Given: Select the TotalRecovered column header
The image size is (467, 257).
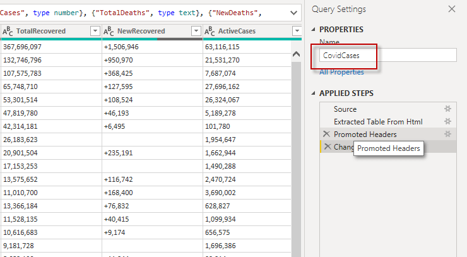Looking at the screenshot, I should tap(41, 31).
